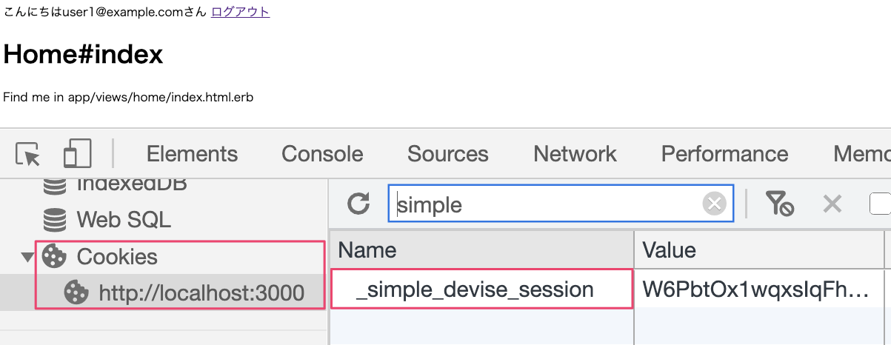Select the _simple_devise_session cookie row

tap(475, 289)
